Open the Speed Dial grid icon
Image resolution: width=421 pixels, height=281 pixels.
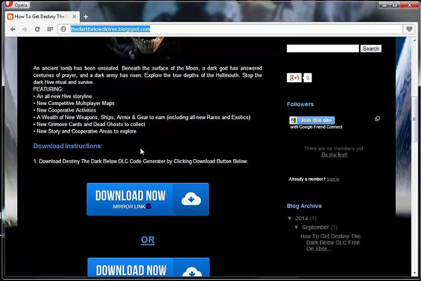click(50, 29)
